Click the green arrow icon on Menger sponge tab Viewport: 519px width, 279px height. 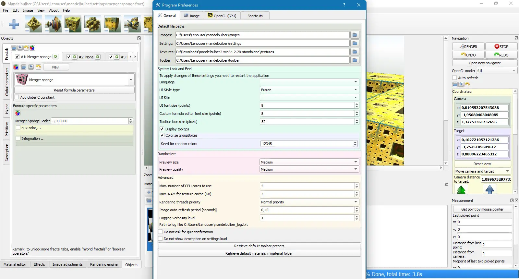tap(56, 57)
